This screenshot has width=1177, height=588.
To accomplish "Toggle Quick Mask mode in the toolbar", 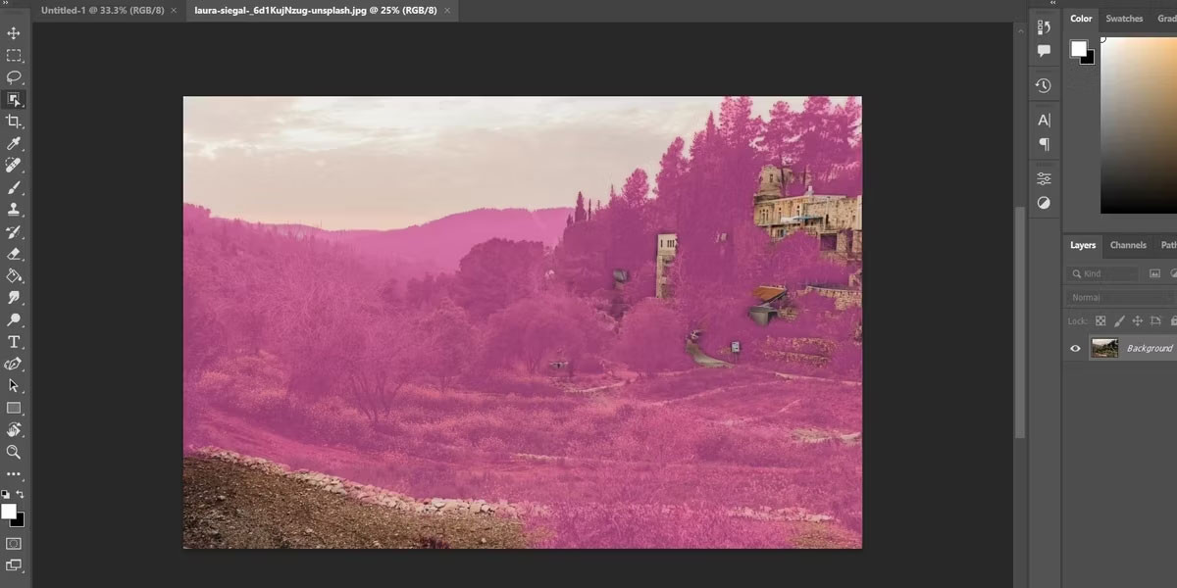I will pyautogui.click(x=14, y=543).
